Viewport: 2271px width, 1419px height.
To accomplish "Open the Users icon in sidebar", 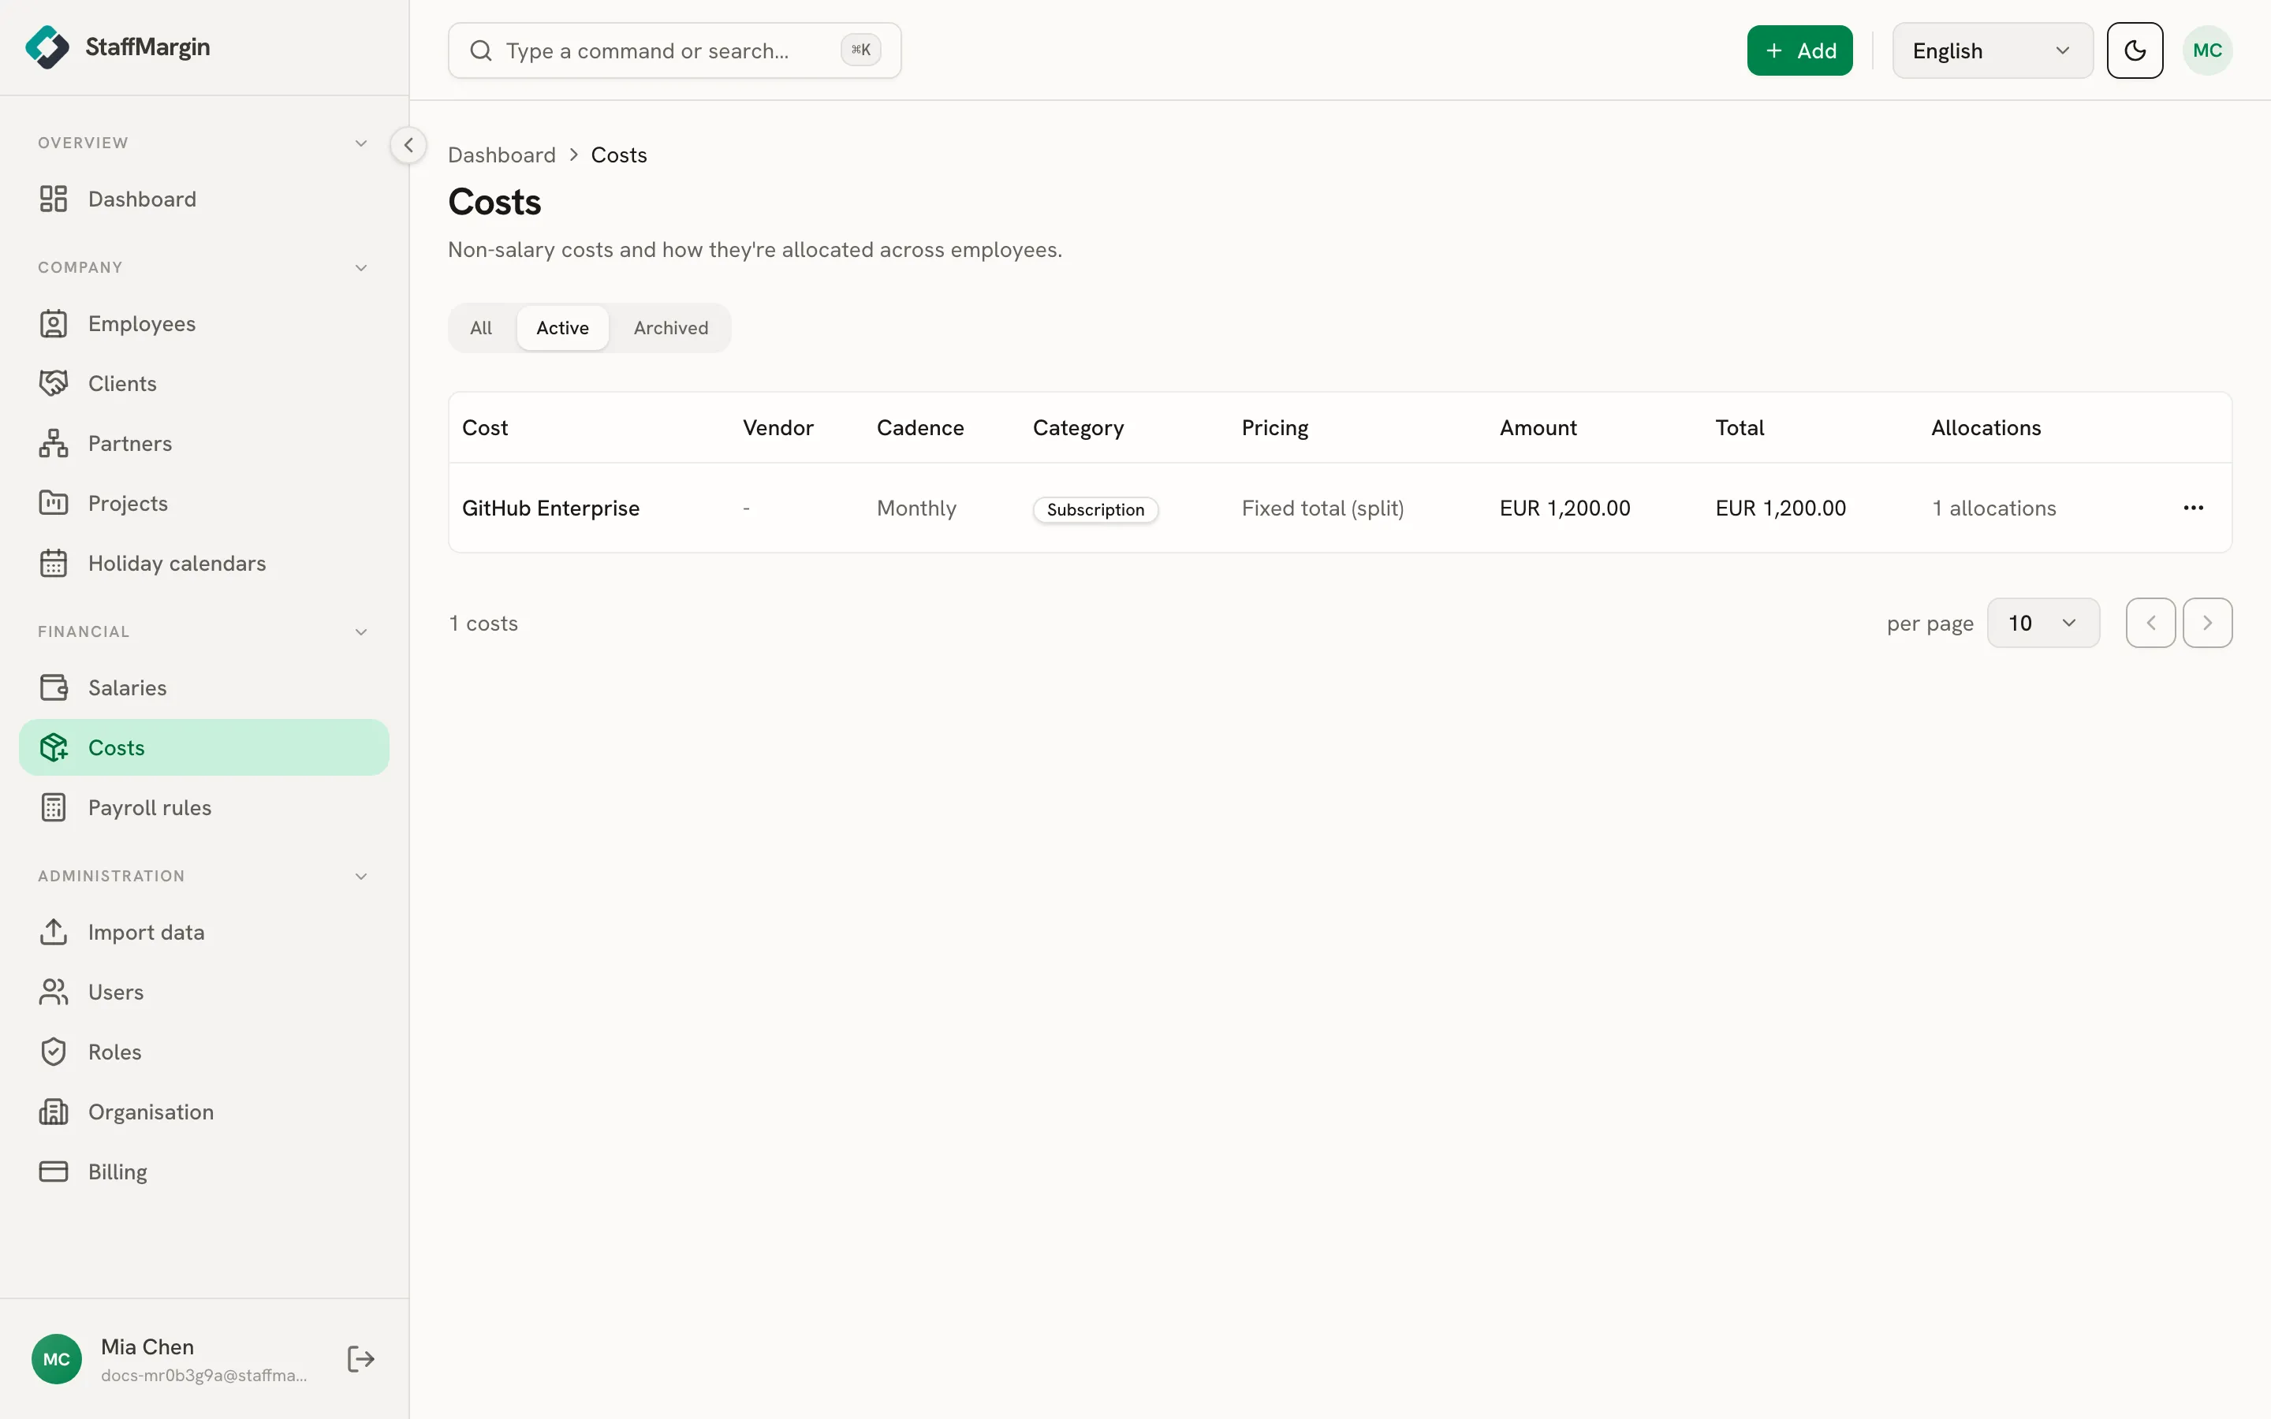I will pyautogui.click(x=54, y=992).
